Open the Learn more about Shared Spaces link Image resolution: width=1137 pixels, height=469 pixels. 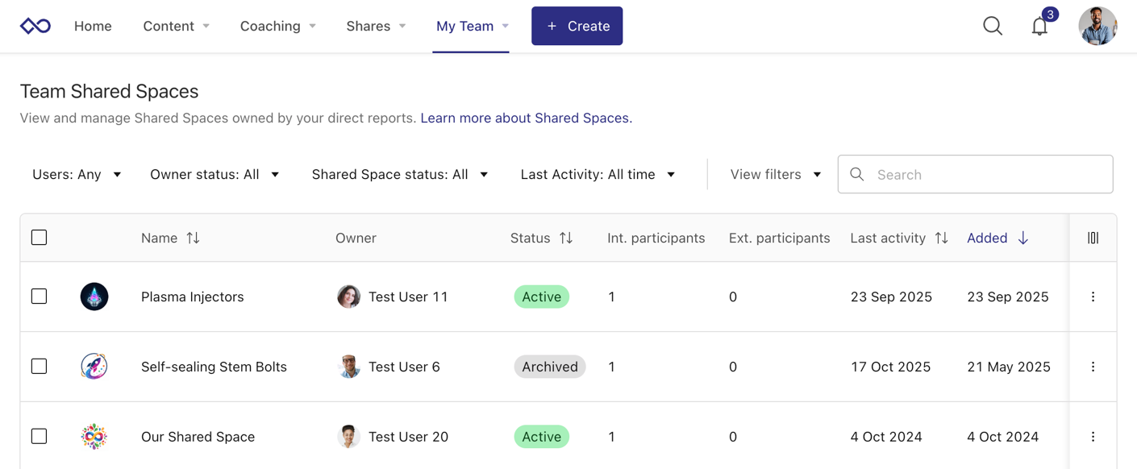(525, 118)
